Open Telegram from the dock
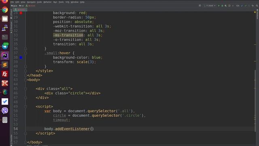This screenshot has width=259, height=146. click(5, 46)
